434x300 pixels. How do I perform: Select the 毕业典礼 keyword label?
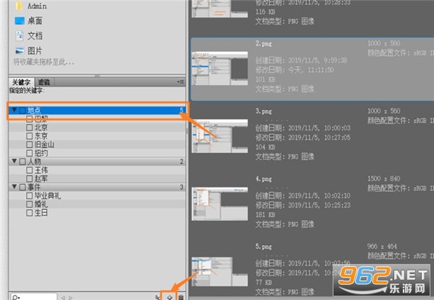tap(48, 195)
